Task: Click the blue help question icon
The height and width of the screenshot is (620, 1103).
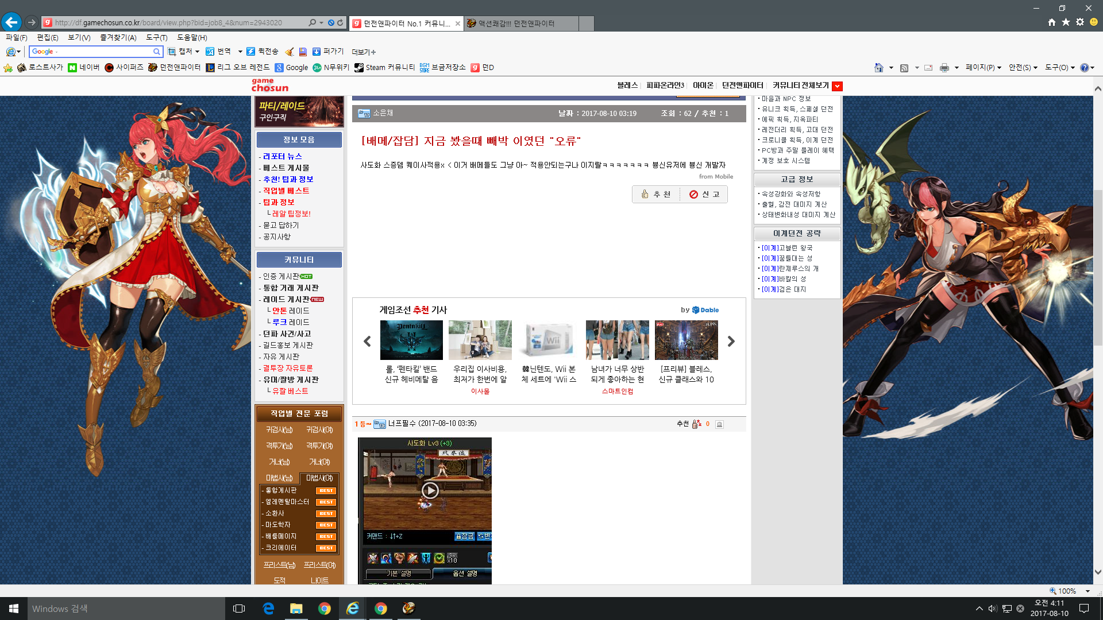Action: (x=1084, y=68)
